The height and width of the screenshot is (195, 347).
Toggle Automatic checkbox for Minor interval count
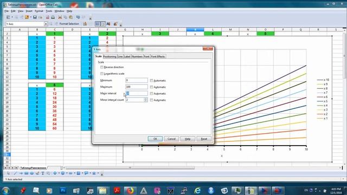(151, 100)
